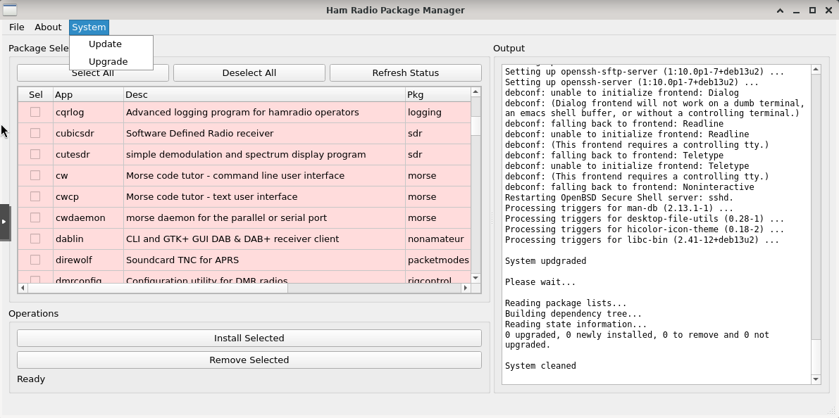Toggle the cwdaemon checkbox
This screenshot has height=418, width=839.
pos(35,217)
